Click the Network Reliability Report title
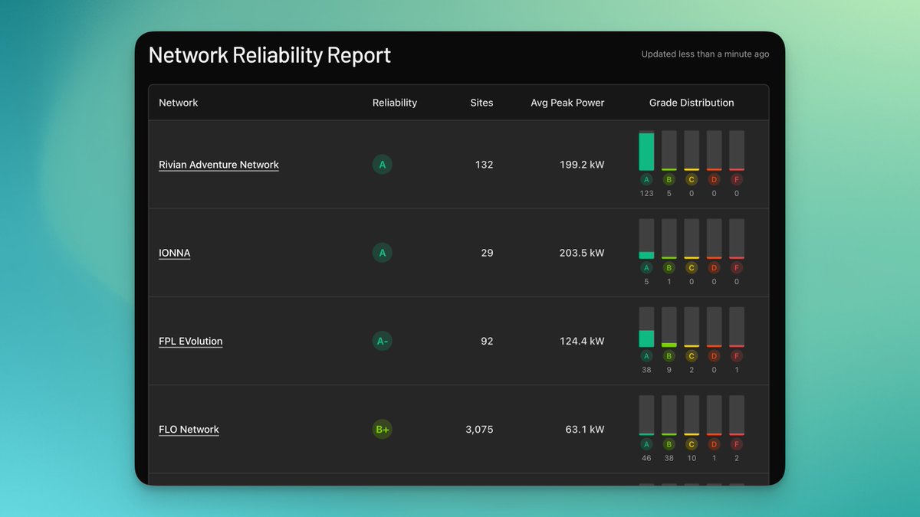Viewport: 920px width, 517px height. coord(270,55)
